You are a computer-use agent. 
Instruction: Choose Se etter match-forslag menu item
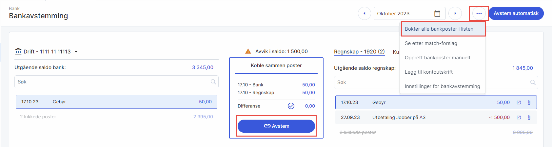[431, 43]
